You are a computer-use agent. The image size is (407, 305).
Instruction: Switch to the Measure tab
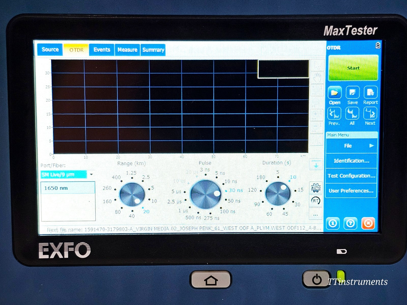pyautogui.click(x=127, y=50)
